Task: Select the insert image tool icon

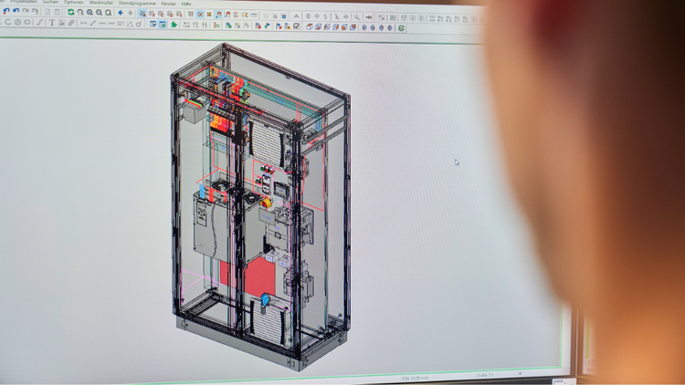Action: tap(61, 23)
